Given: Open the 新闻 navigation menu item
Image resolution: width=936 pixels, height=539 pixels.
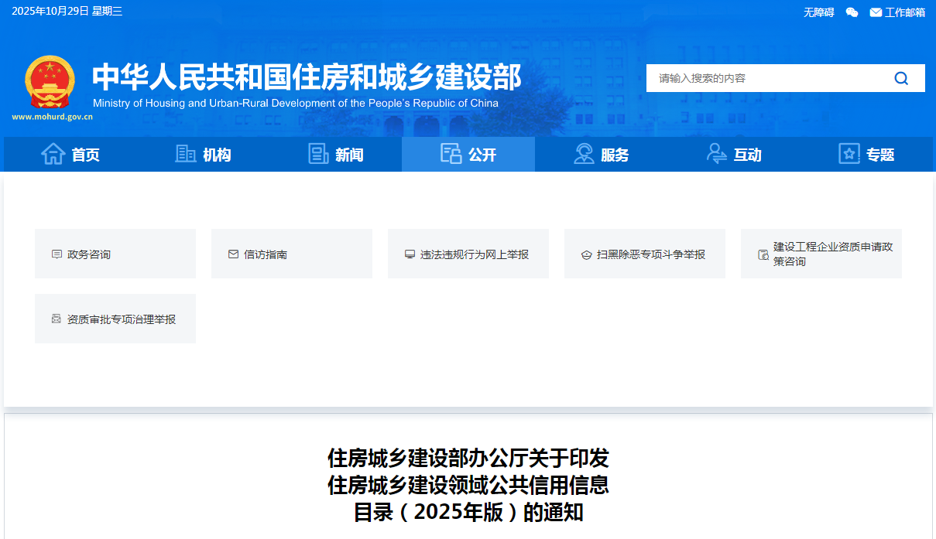Looking at the screenshot, I should pos(348,155).
